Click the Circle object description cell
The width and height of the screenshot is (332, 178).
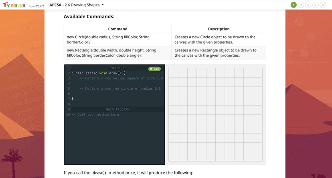pos(219,40)
